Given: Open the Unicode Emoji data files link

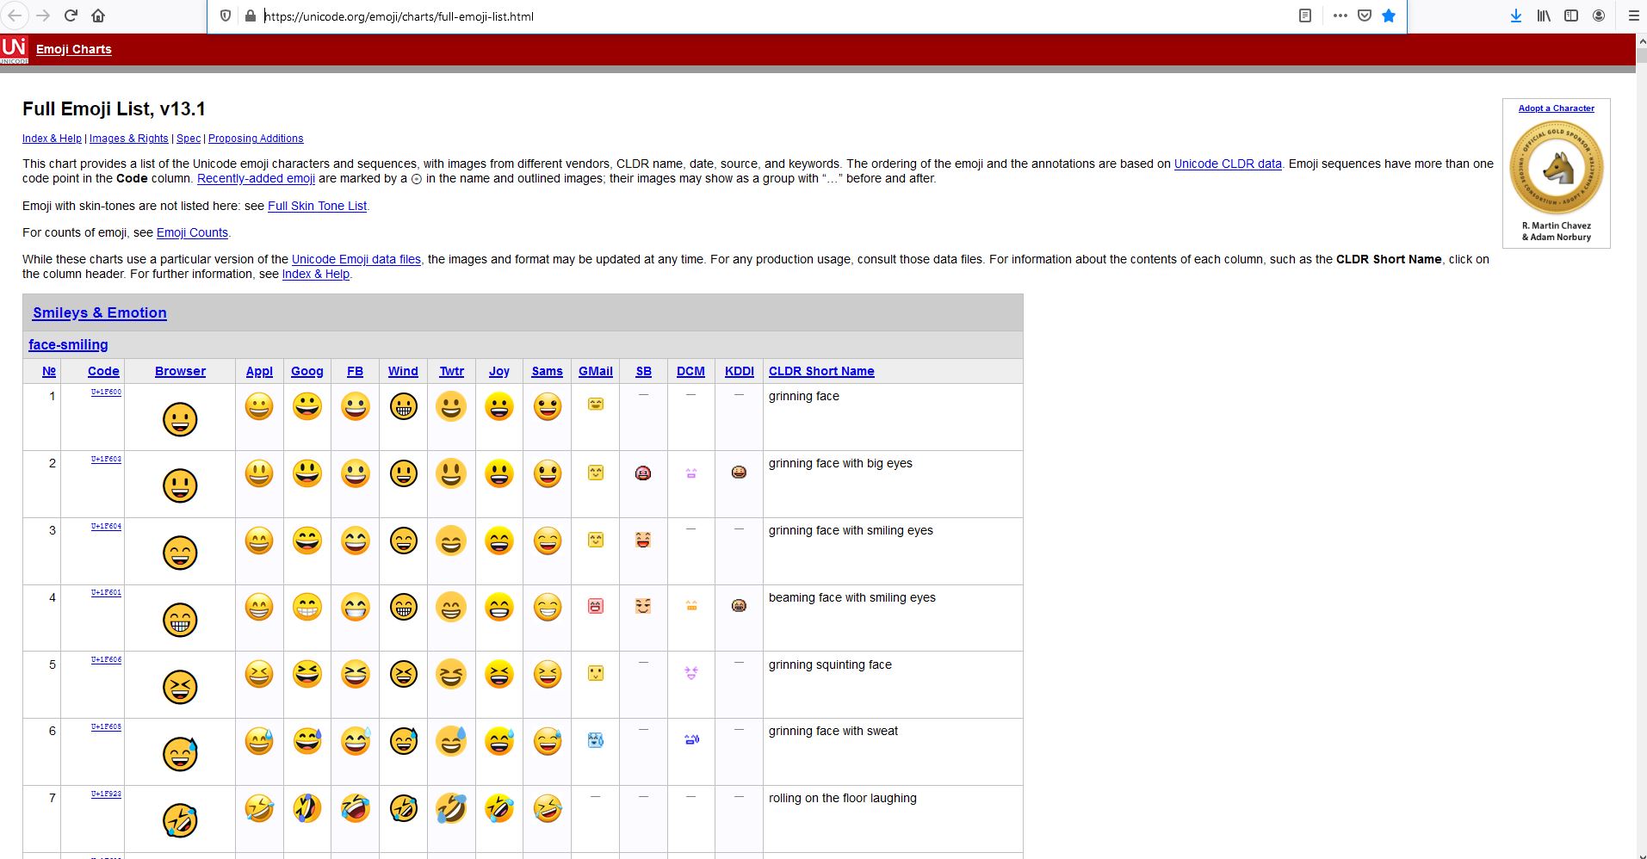Looking at the screenshot, I should click(x=356, y=259).
